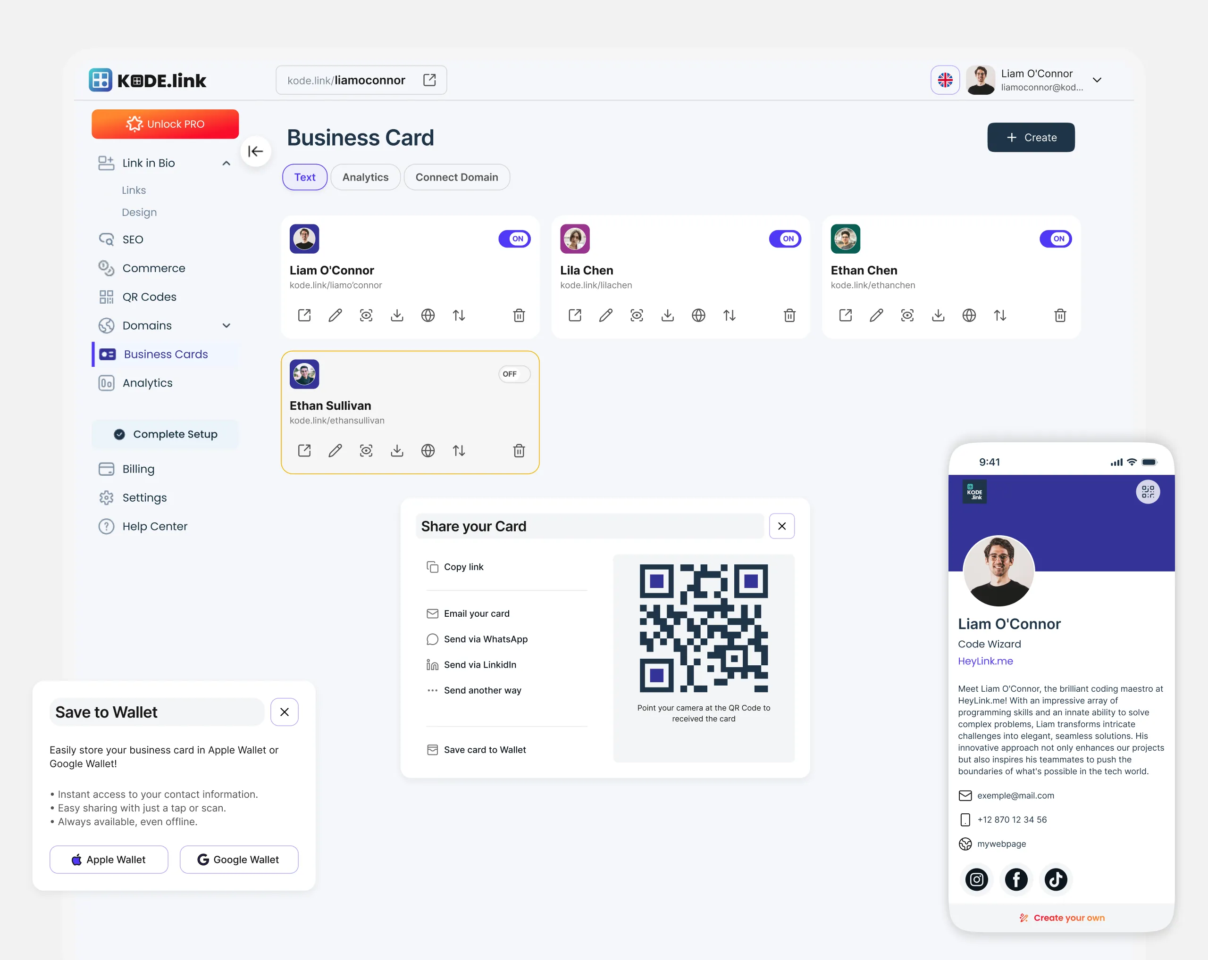1208x960 pixels.
Task: Select the Text tab
Action: [305, 177]
